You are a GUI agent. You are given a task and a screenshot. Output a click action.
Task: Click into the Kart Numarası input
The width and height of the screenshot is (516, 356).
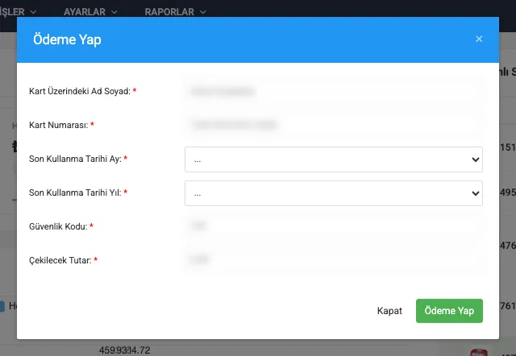point(333,125)
